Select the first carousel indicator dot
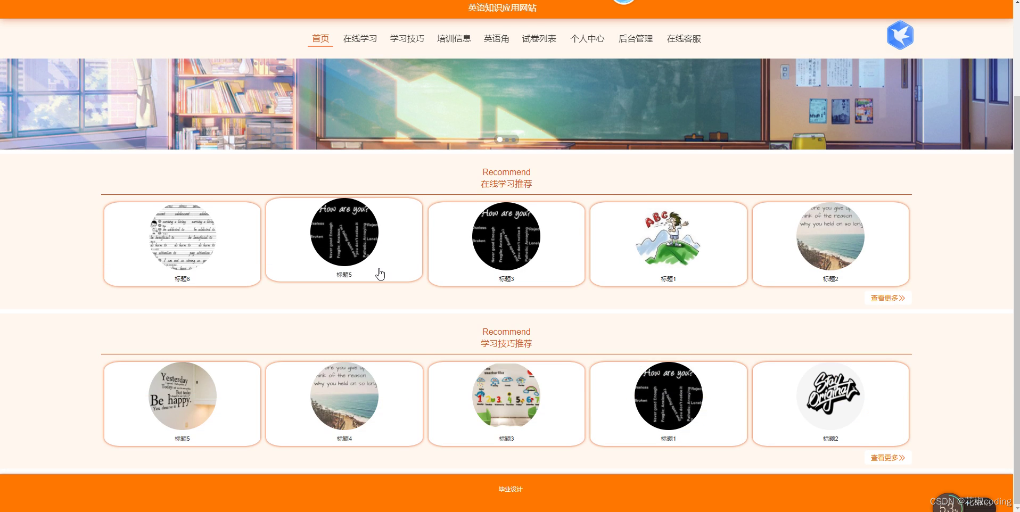The image size is (1020, 512). point(499,139)
